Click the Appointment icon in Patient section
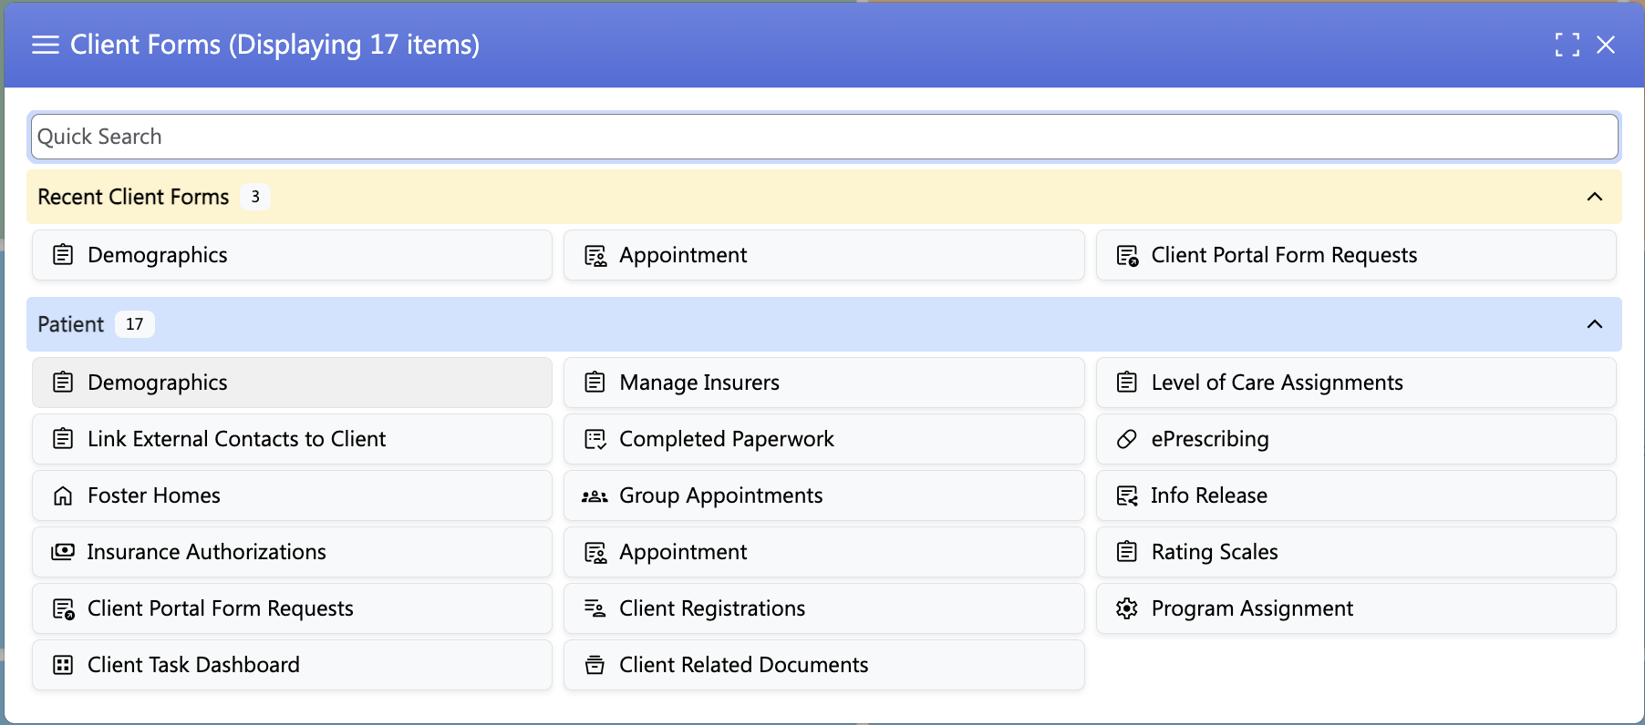This screenshot has height=725, width=1645. pyautogui.click(x=595, y=553)
